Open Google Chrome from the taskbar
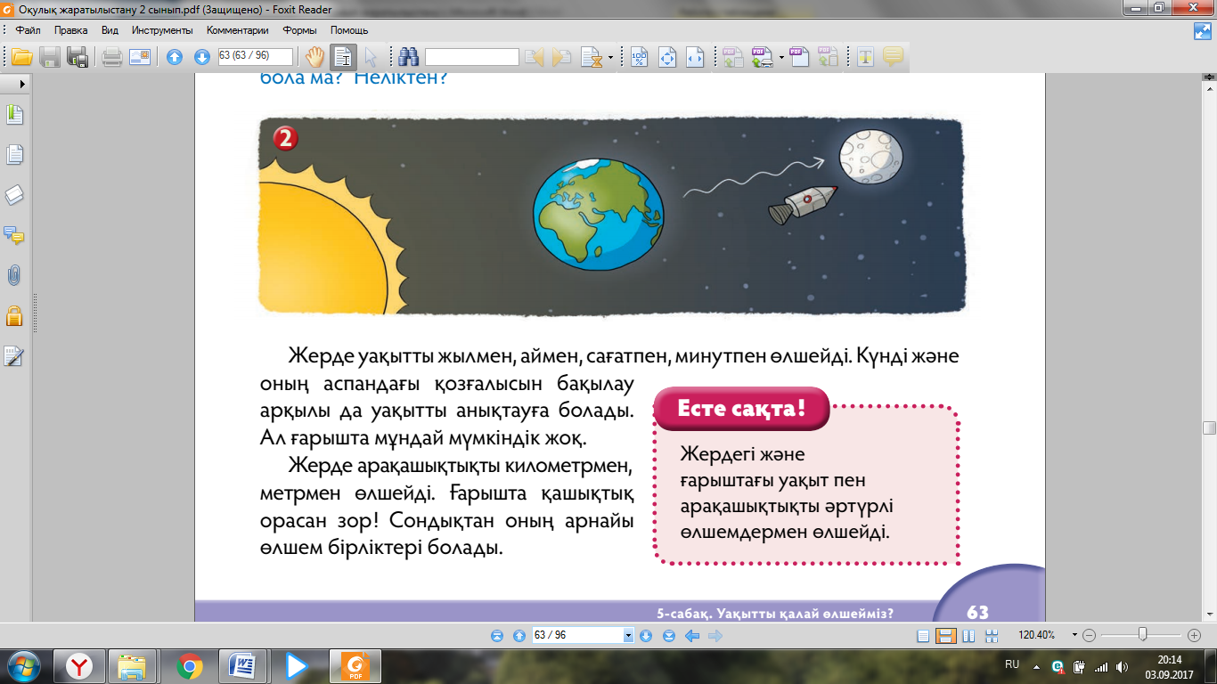This screenshot has width=1217, height=684. click(x=189, y=665)
